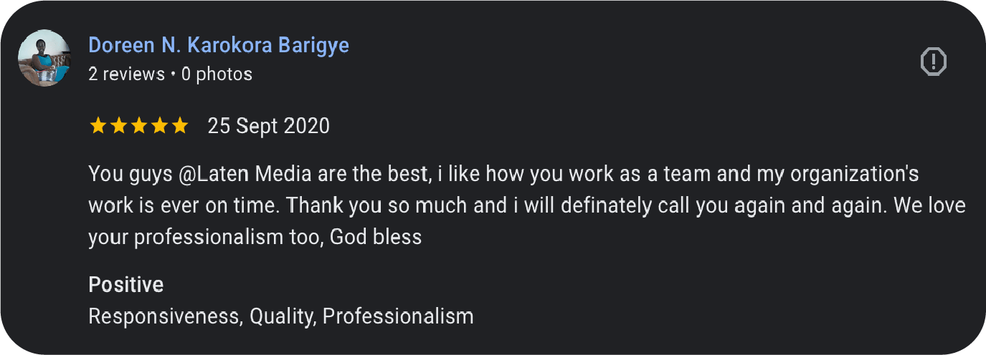Click the second gold rating star
The width and height of the screenshot is (986, 355).
(118, 127)
